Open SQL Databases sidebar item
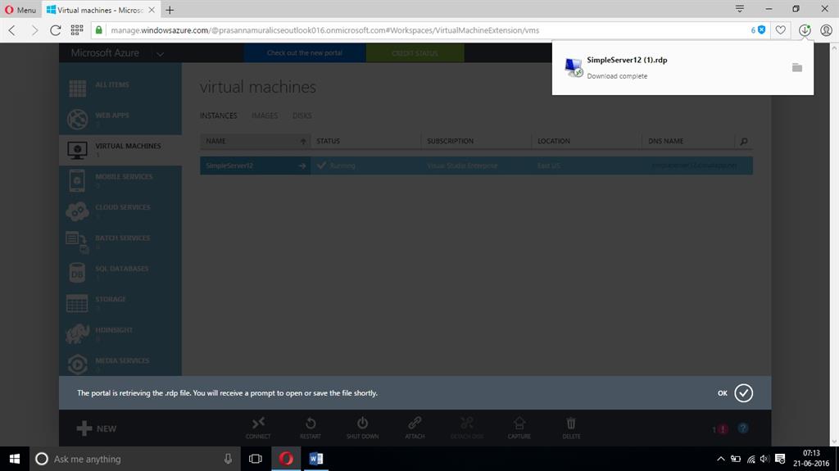Image resolution: width=839 pixels, height=471 pixels. [120, 272]
